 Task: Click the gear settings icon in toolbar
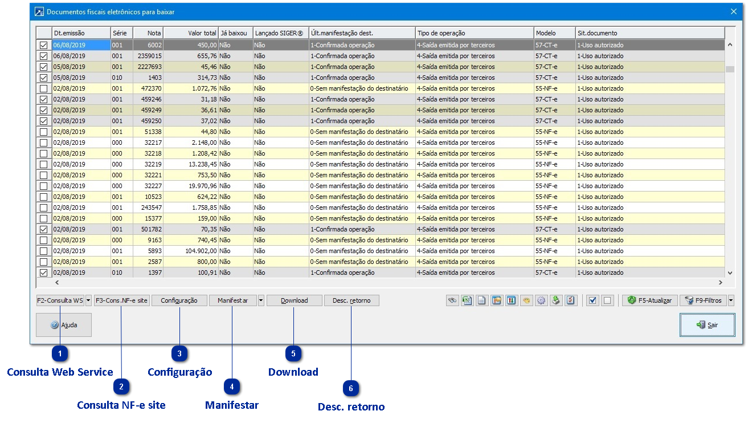541,301
